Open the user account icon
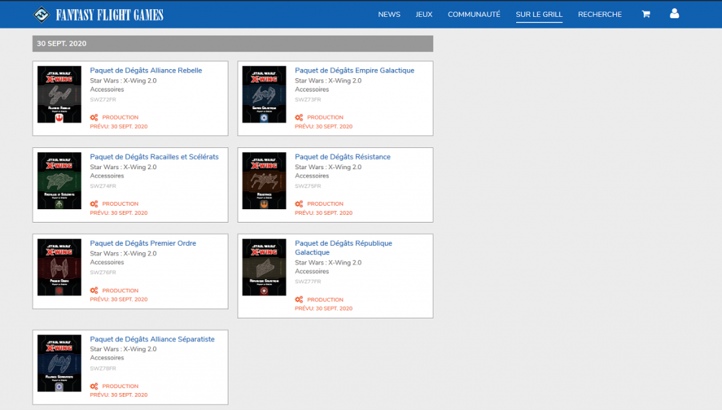Image resolution: width=722 pixels, height=410 pixels. click(674, 14)
